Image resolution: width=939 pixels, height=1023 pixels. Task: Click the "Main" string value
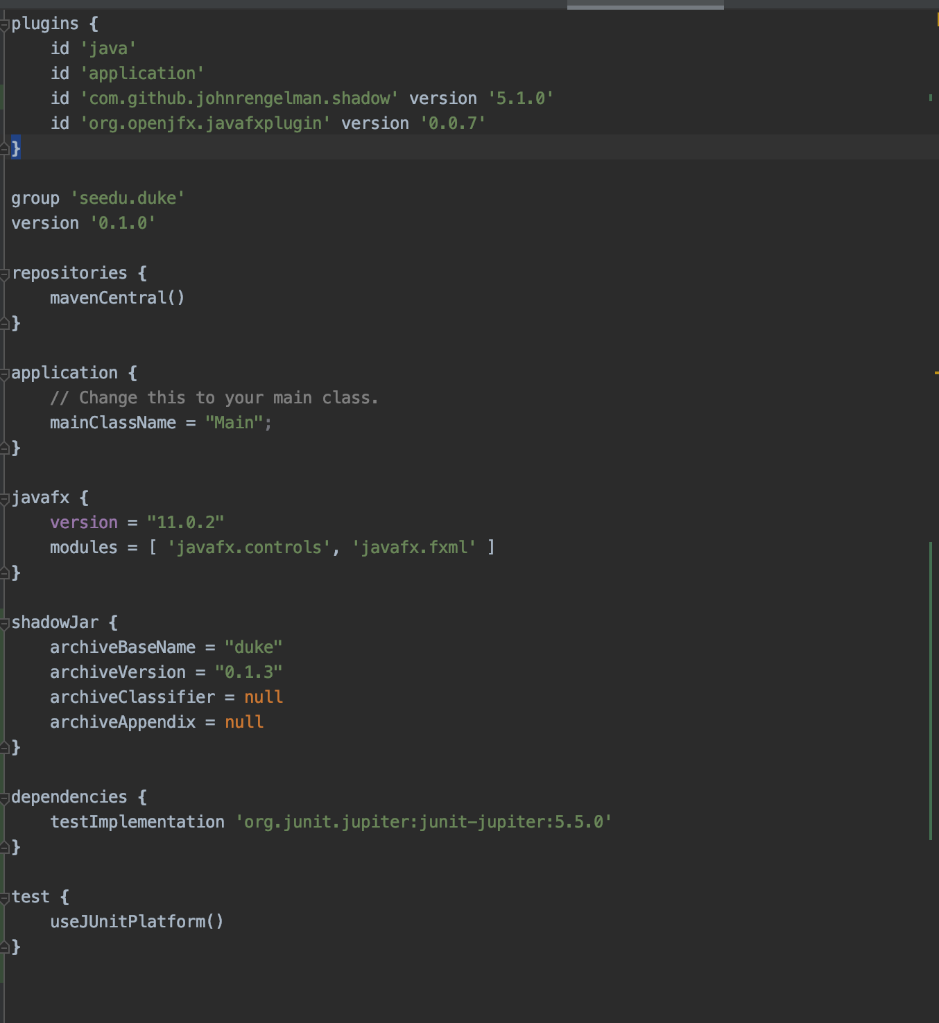[234, 423]
